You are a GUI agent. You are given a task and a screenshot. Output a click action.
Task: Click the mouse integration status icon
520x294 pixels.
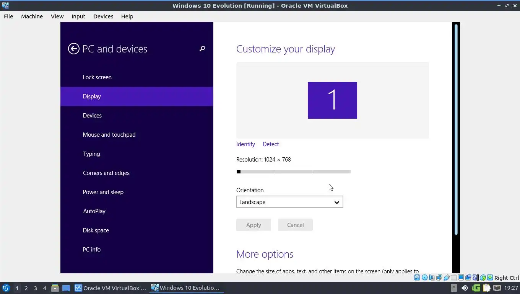[483, 278]
